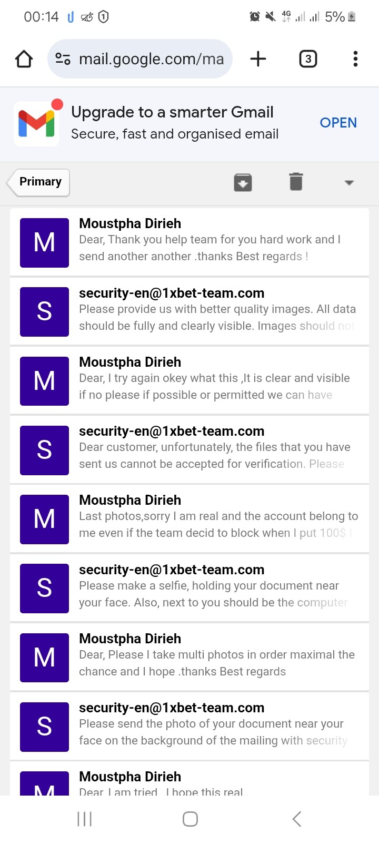
Task: Tap the site settings icon in address bar
Action: click(63, 58)
